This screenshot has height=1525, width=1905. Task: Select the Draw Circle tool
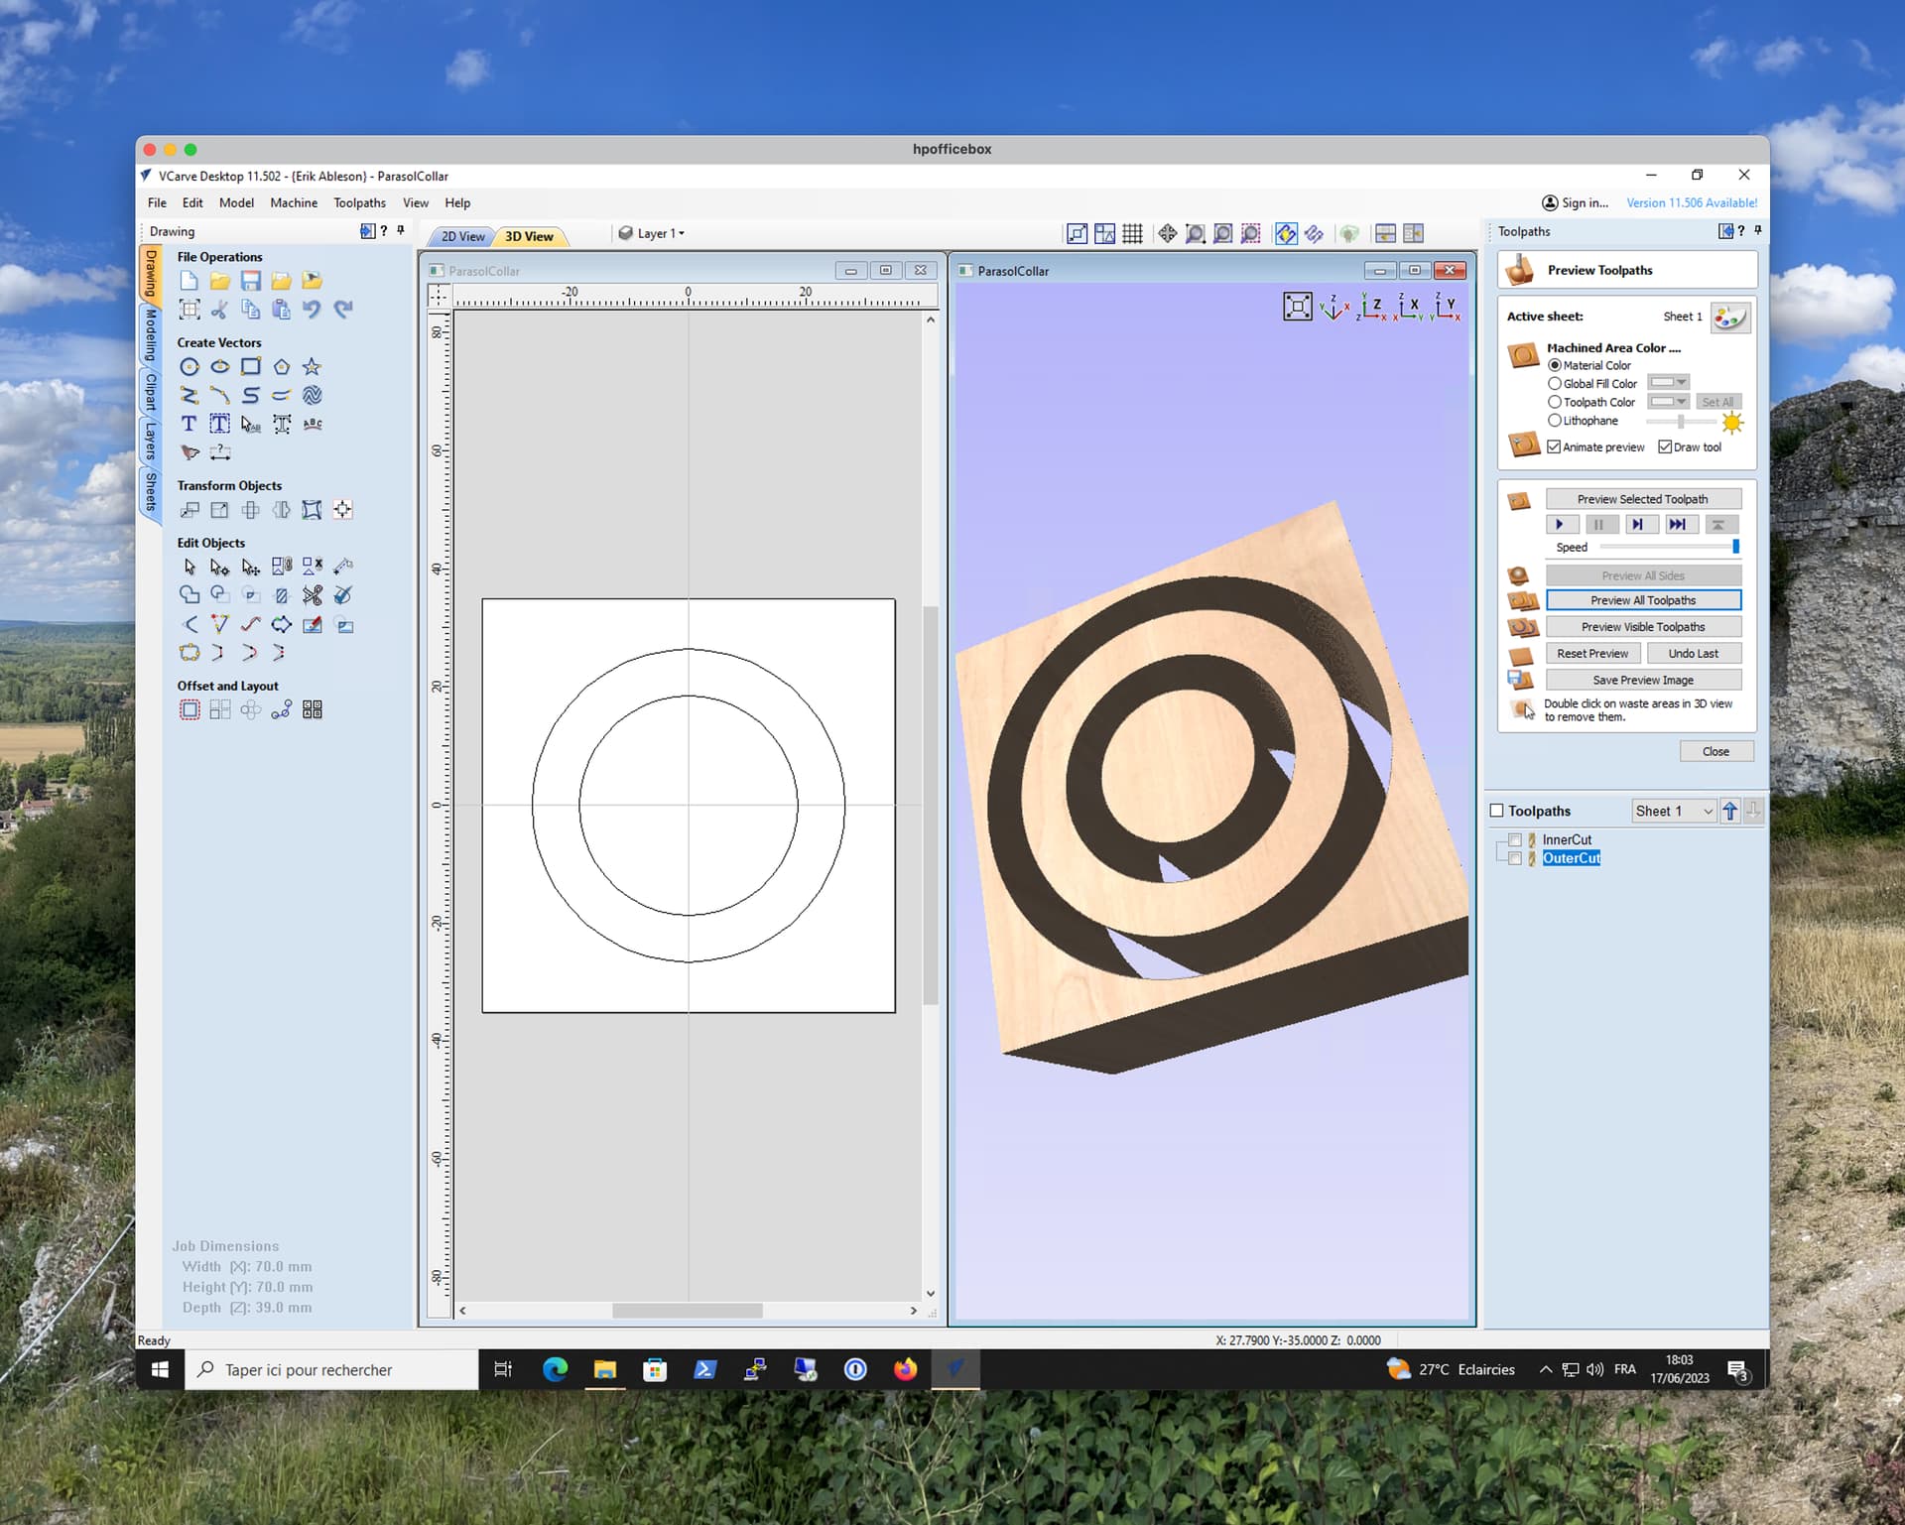(189, 367)
